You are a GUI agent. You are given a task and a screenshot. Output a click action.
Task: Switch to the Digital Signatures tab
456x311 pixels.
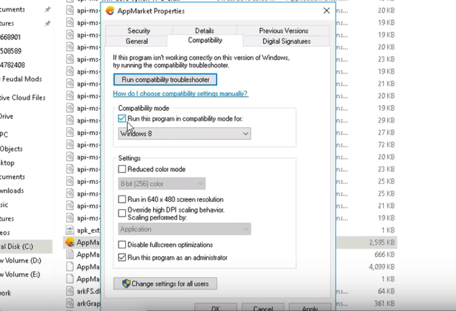pos(286,41)
